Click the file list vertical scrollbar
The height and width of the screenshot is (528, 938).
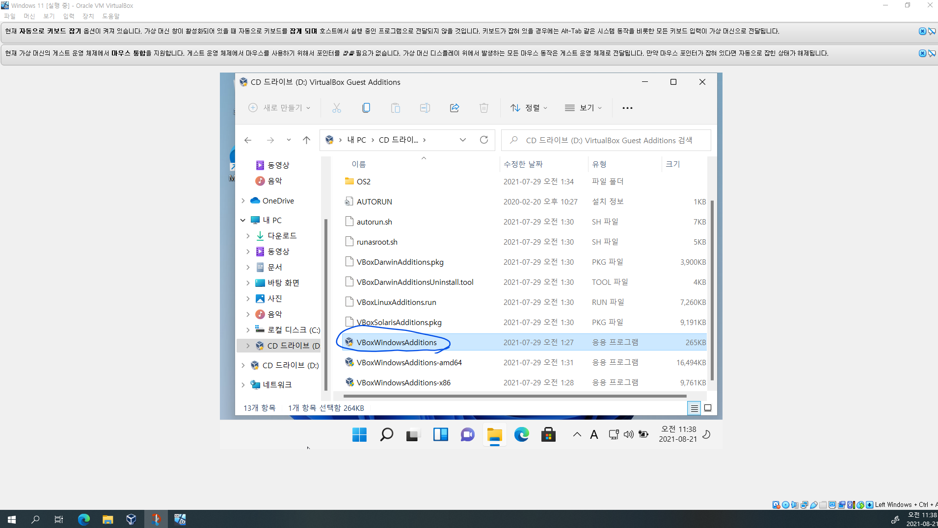click(x=712, y=290)
